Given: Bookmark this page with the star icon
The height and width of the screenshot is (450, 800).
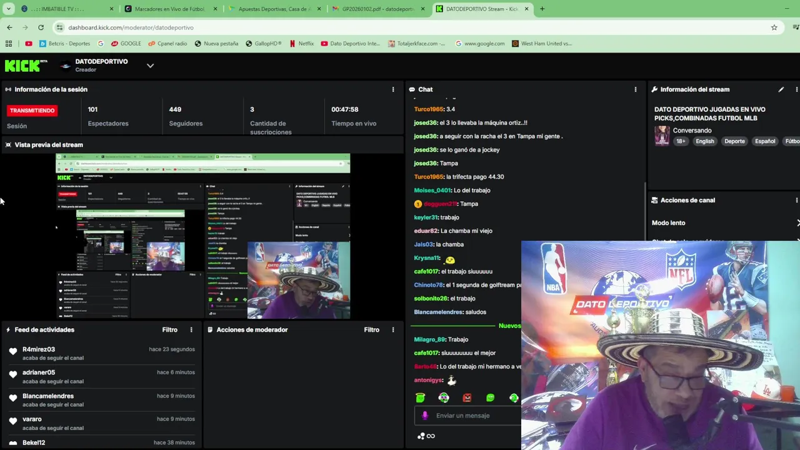Looking at the screenshot, I should (x=774, y=27).
